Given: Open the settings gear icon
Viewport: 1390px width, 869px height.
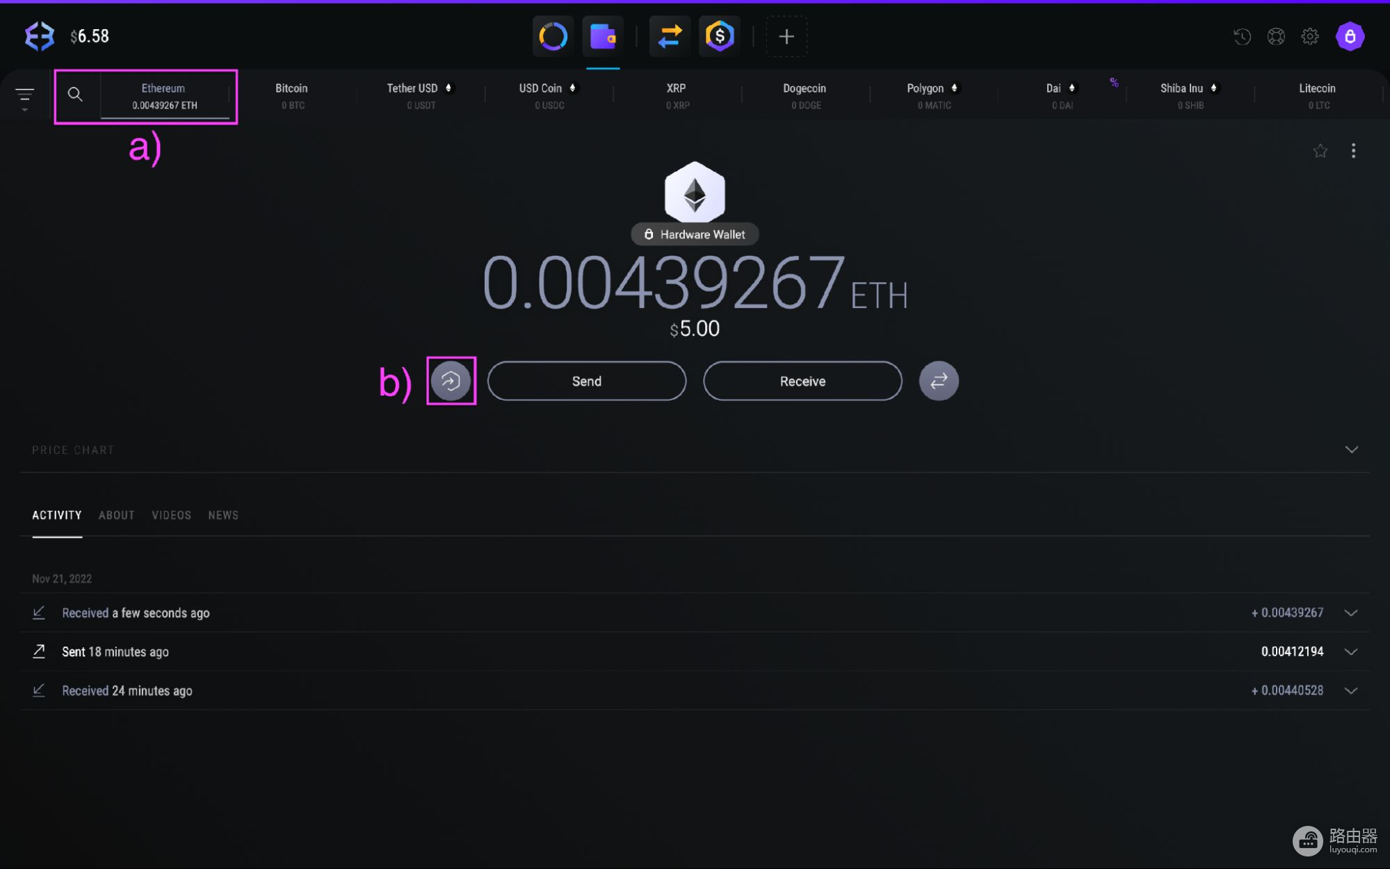Looking at the screenshot, I should point(1310,36).
